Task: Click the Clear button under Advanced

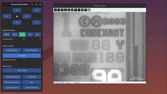Action: (x=32, y=82)
